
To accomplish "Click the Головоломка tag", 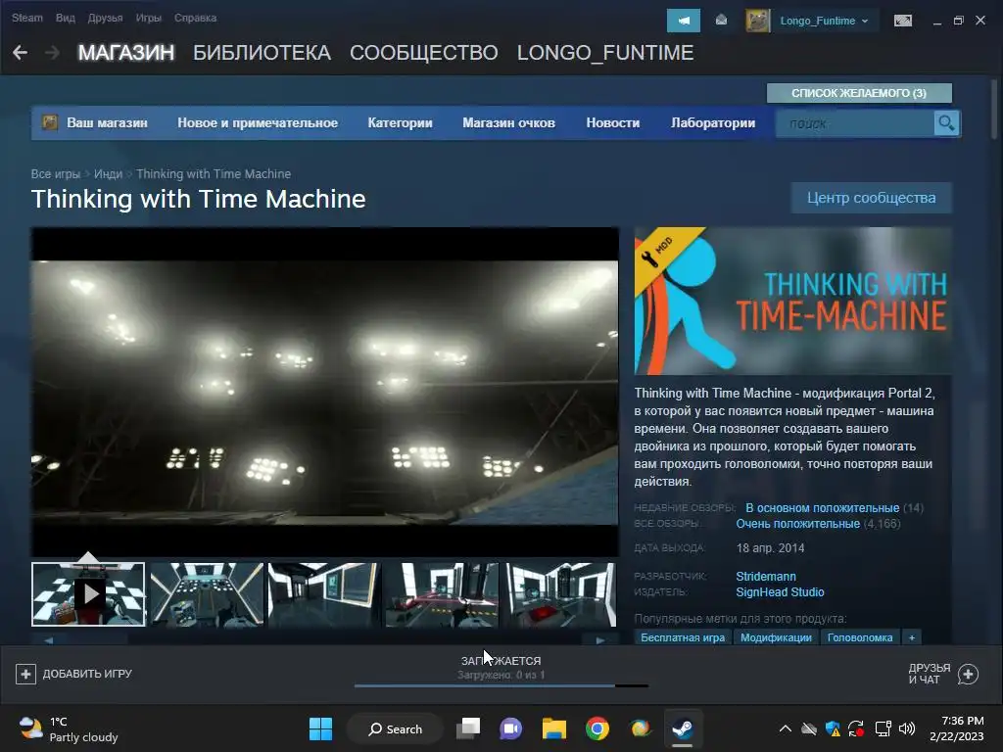I will 860,637.
